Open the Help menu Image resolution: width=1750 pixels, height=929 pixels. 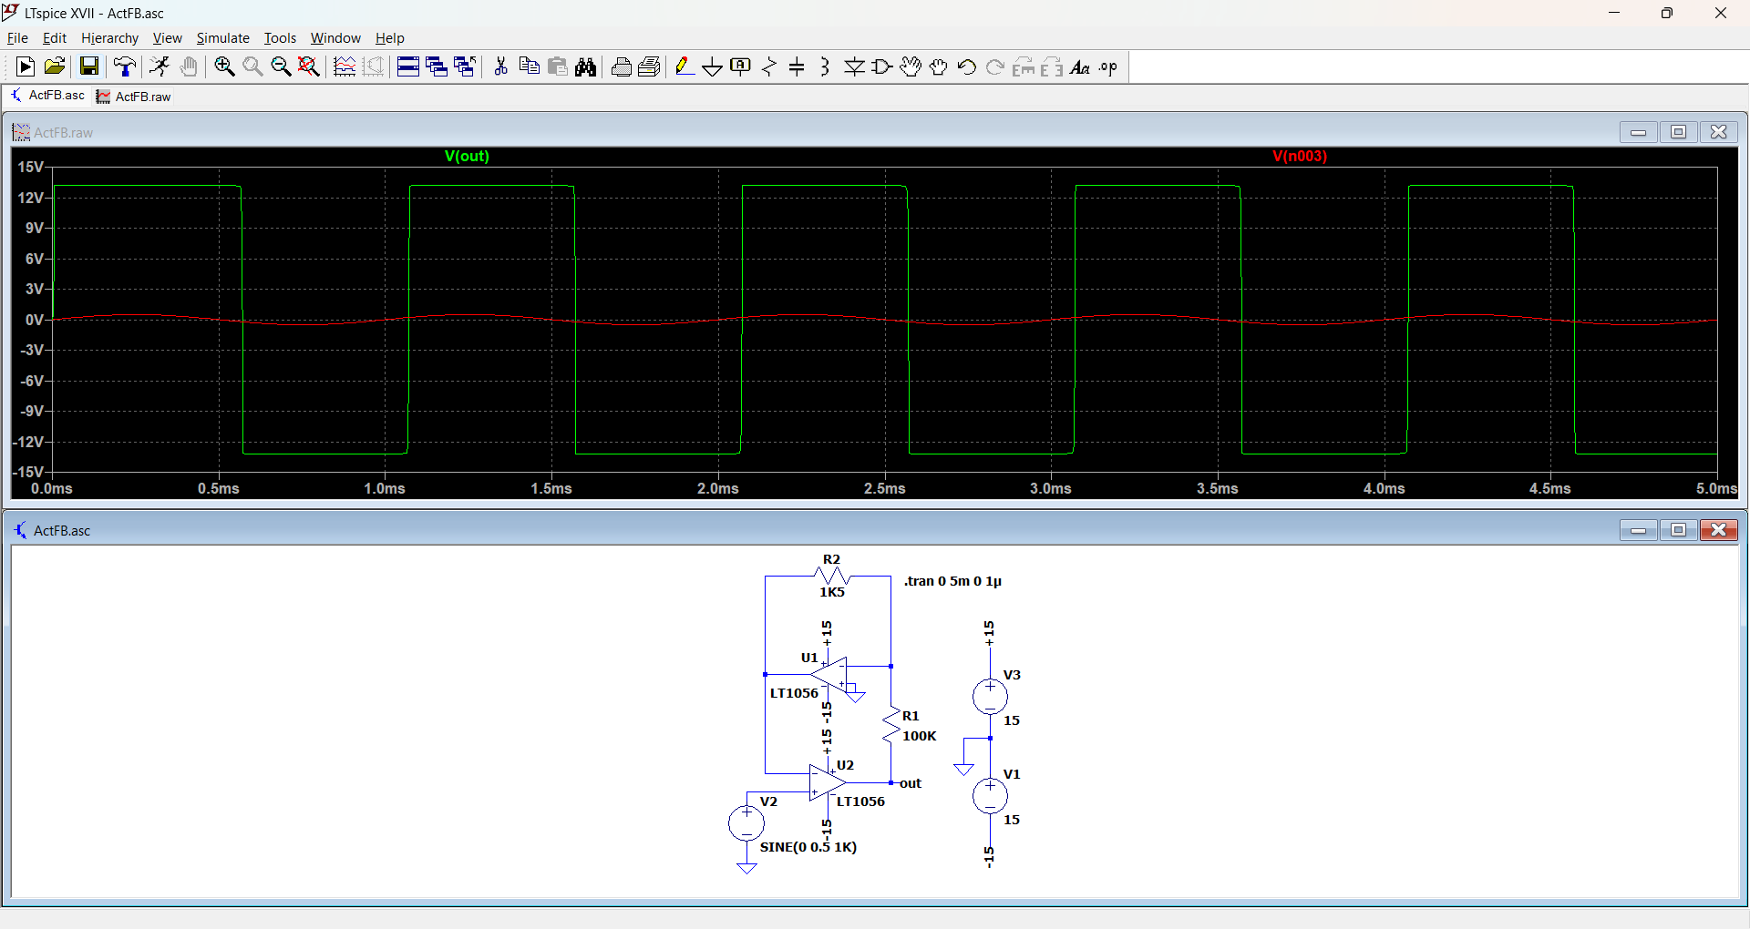coord(389,38)
